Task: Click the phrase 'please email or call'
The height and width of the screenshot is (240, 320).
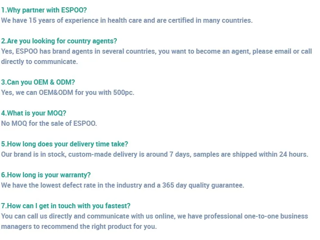Action: pyautogui.click(x=282, y=51)
